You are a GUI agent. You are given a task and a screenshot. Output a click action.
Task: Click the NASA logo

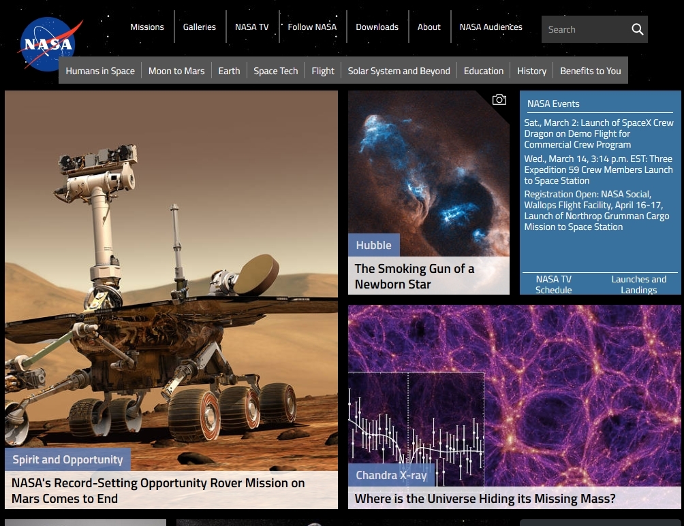click(49, 44)
